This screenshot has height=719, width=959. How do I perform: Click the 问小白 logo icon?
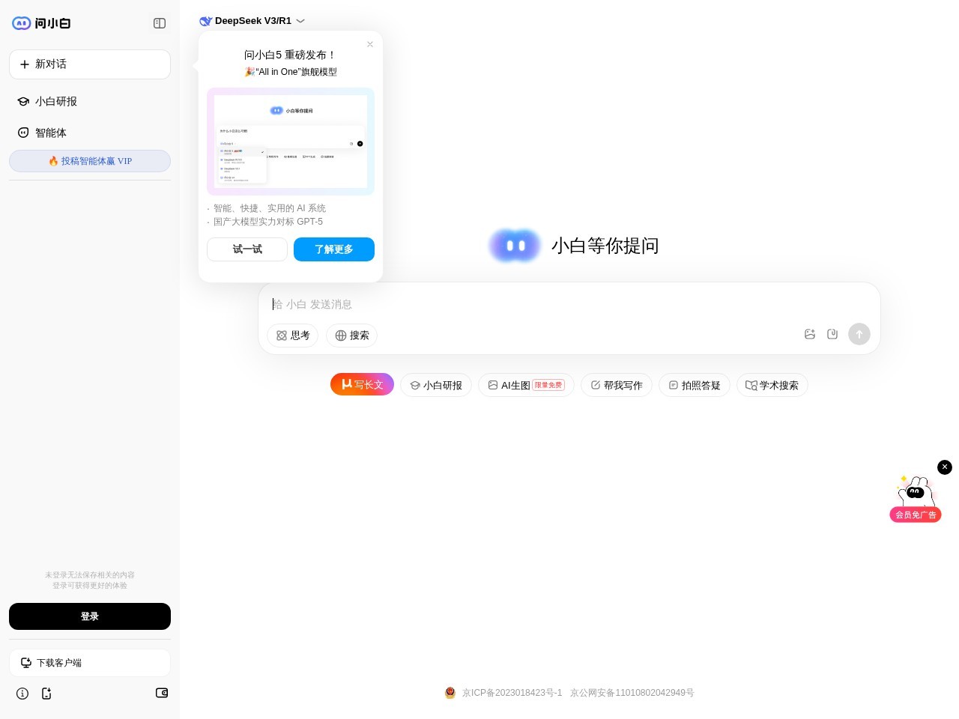click(x=21, y=23)
